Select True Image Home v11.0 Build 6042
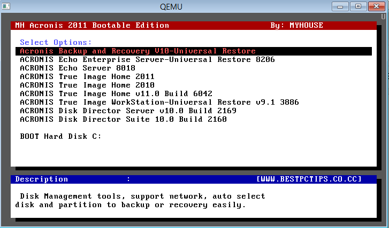 click(116, 94)
